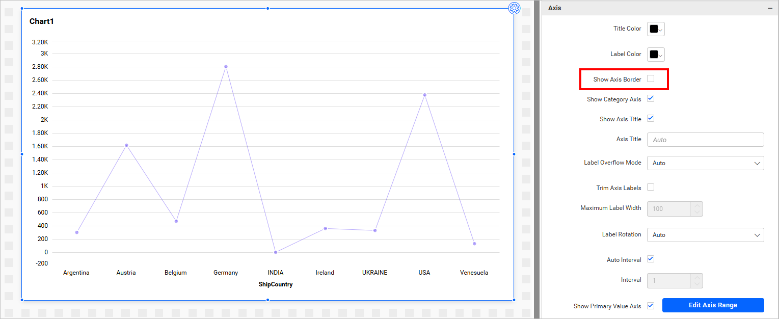Select the USA data point marker
The height and width of the screenshot is (319, 779).
tap(424, 95)
